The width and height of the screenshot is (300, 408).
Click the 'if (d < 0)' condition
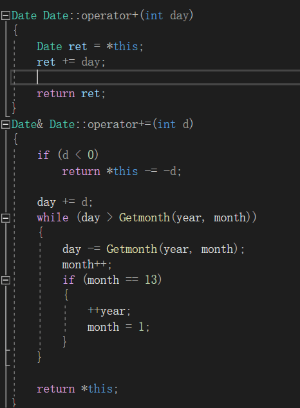pyautogui.click(x=68, y=155)
